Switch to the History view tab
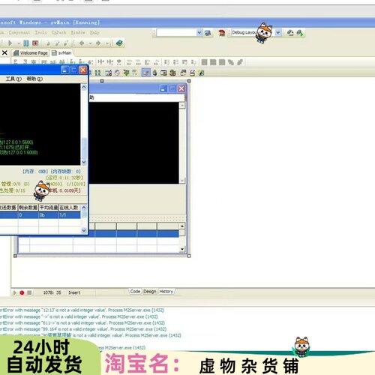 click(x=166, y=292)
